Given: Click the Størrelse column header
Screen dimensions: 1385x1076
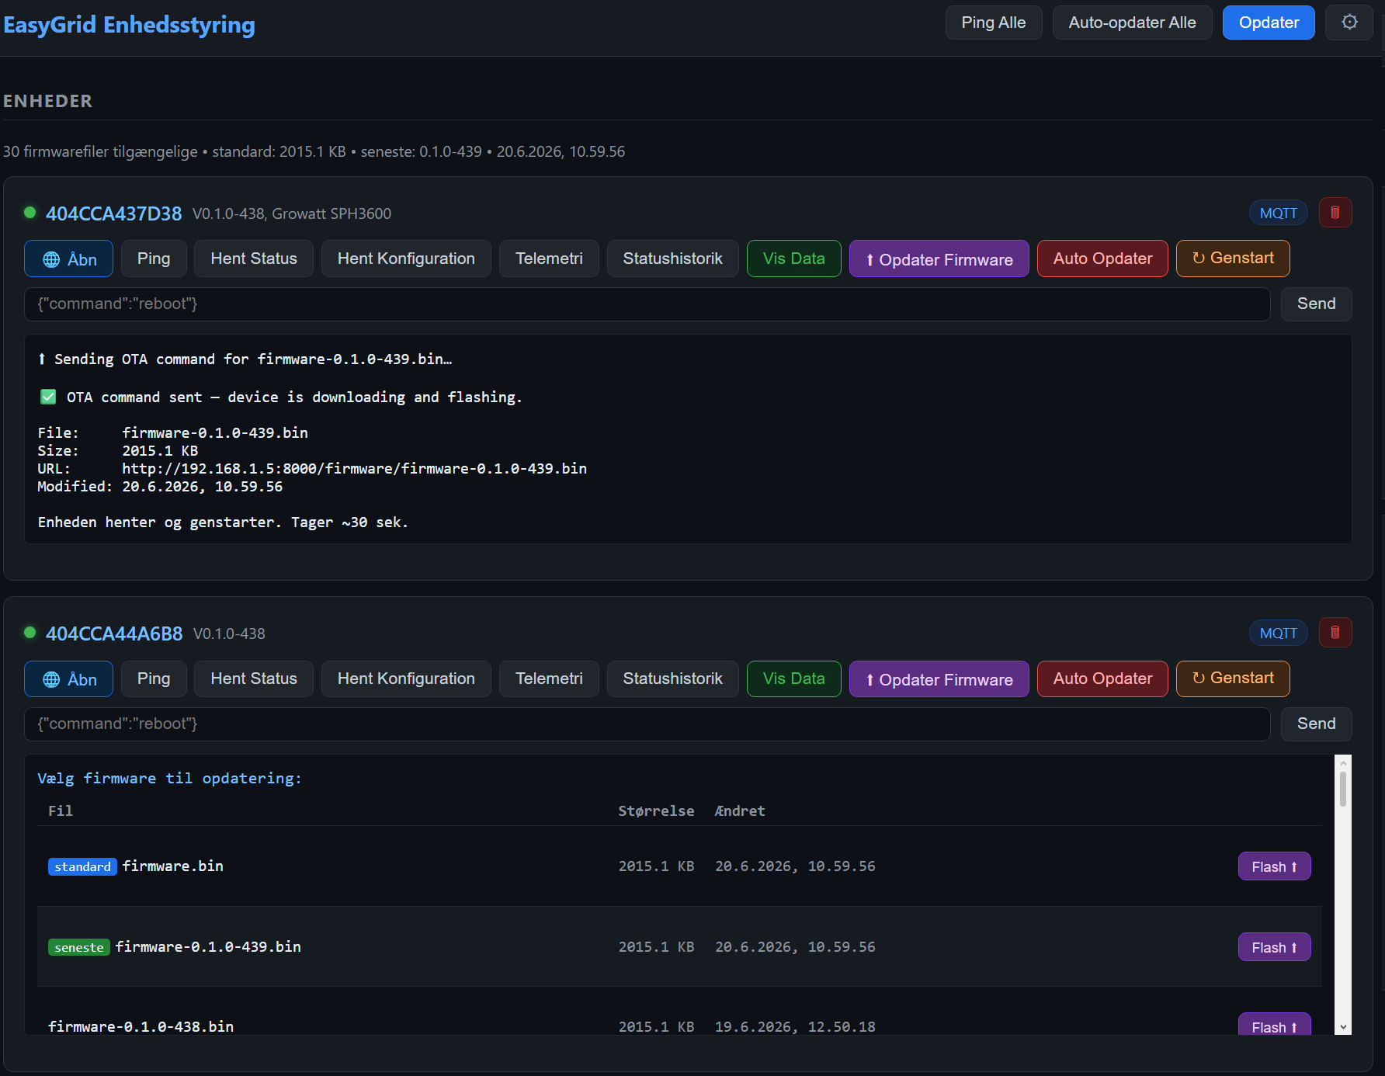Looking at the screenshot, I should click(x=656, y=811).
